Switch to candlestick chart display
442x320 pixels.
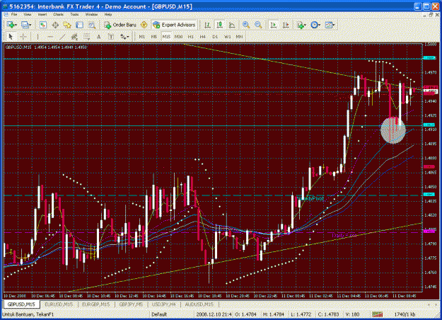[x=220, y=25]
